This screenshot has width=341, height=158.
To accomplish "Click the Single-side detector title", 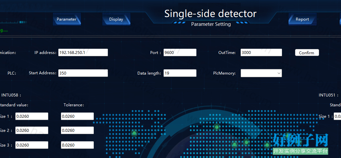I will tap(210, 14).
